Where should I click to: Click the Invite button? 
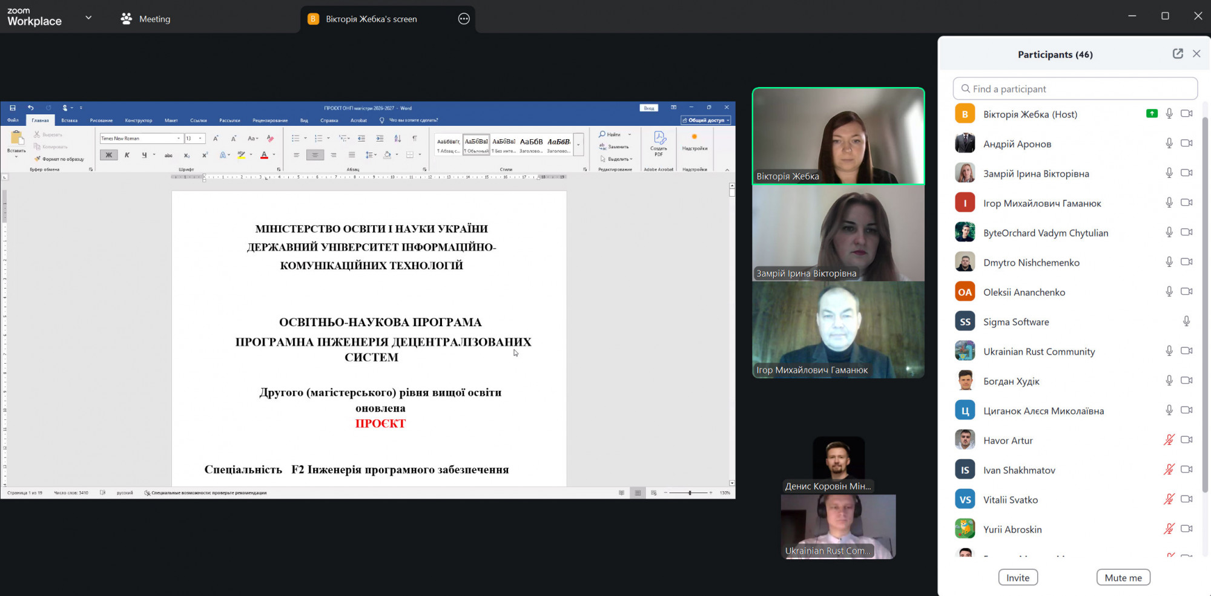(x=1017, y=577)
